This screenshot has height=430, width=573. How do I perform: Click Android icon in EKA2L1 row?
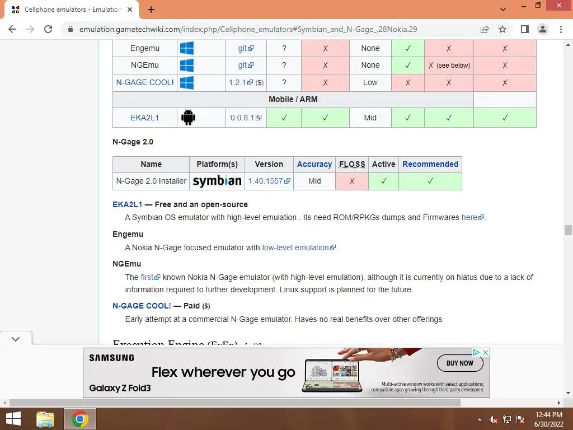tap(188, 118)
